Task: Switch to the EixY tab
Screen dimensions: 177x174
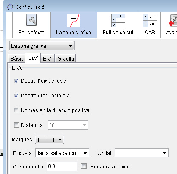Action: click(48, 58)
